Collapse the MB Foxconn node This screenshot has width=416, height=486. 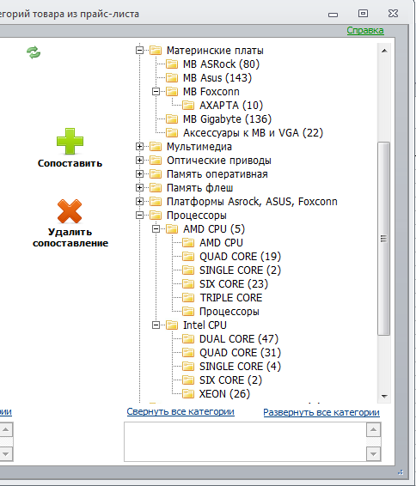[156, 91]
